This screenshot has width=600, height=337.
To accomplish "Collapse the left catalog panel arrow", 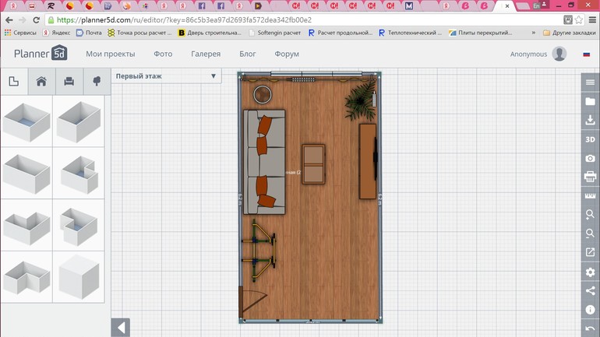I will (120, 328).
